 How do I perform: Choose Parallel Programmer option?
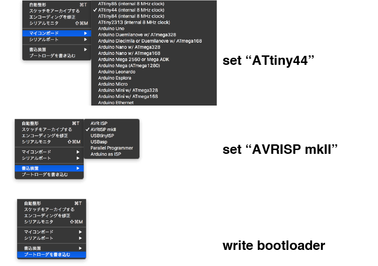112,148
